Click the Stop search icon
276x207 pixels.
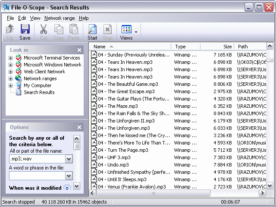(107, 29)
